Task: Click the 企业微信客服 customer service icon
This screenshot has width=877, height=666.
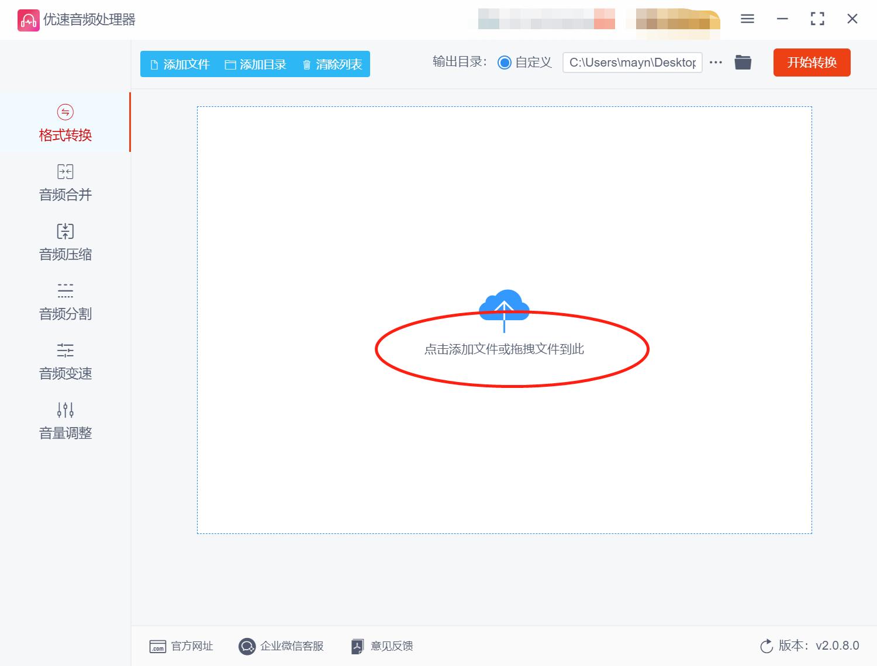Action: [247, 646]
